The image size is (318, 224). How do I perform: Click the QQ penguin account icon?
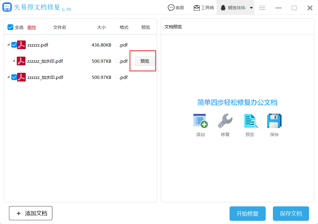223,8
